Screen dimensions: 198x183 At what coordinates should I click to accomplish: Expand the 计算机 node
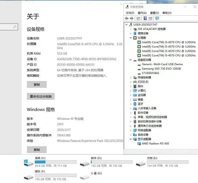pos(131,91)
